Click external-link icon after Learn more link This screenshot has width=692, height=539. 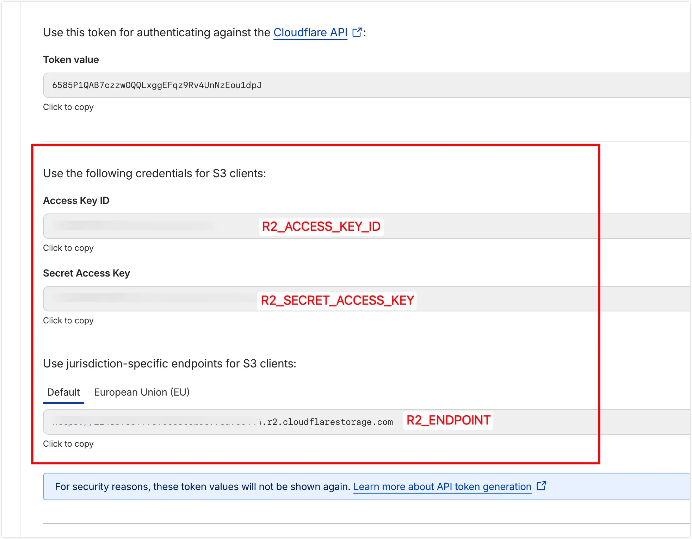541,486
